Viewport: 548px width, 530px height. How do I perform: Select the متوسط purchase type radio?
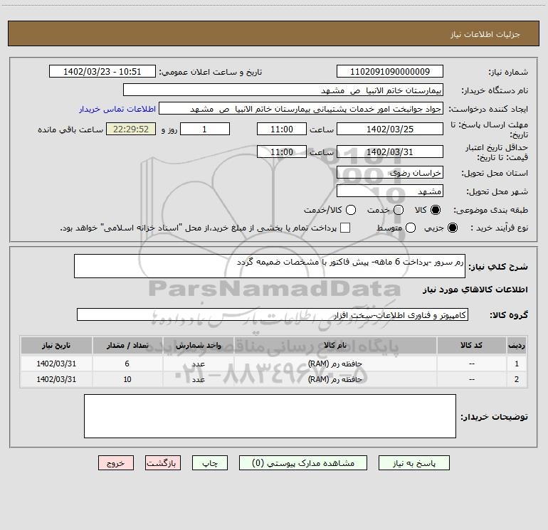point(411,228)
